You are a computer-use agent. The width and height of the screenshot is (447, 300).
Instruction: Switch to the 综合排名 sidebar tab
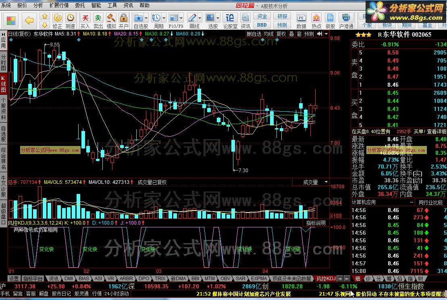[x=3, y=158]
